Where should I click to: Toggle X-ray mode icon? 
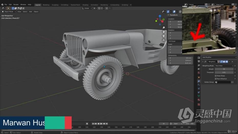180,12
